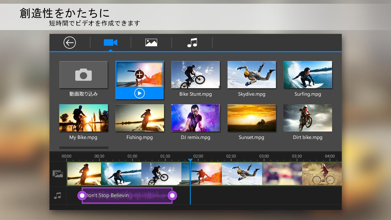Image resolution: width=391 pixels, height=220 pixels.
Task: Click the video track icon on the timeline
Action: (x=58, y=174)
